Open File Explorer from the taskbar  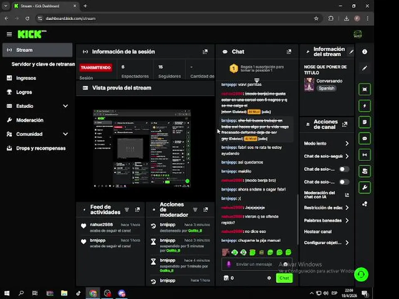(x=64, y=293)
